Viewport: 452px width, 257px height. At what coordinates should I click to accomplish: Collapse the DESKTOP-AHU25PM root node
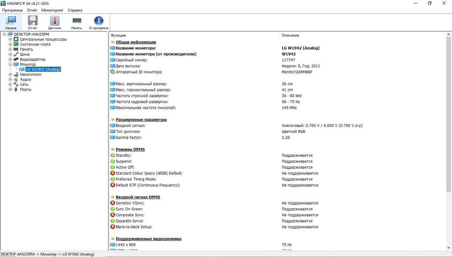coord(5,34)
